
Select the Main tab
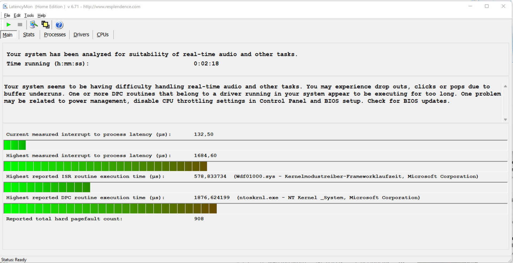(x=9, y=35)
